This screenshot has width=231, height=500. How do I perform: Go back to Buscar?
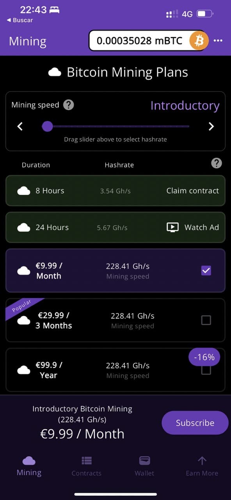(20, 20)
